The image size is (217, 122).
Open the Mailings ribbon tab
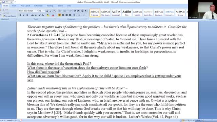click(50, 6)
